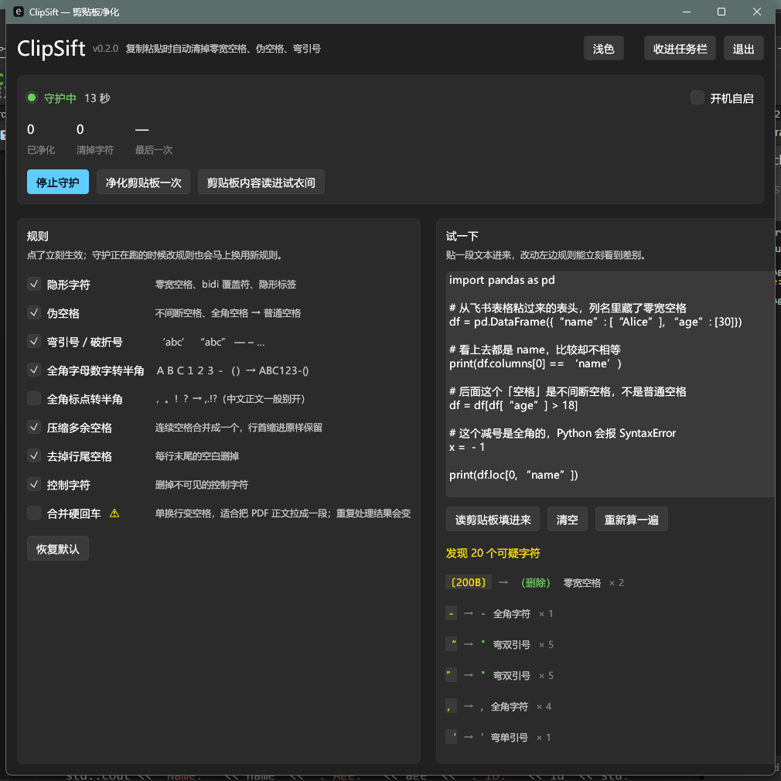Maximize the ClipSift window
The height and width of the screenshot is (781, 781).
click(721, 12)
